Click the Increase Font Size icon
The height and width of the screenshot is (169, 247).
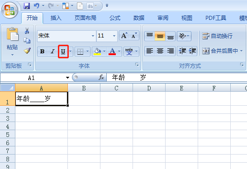point(124,35)
